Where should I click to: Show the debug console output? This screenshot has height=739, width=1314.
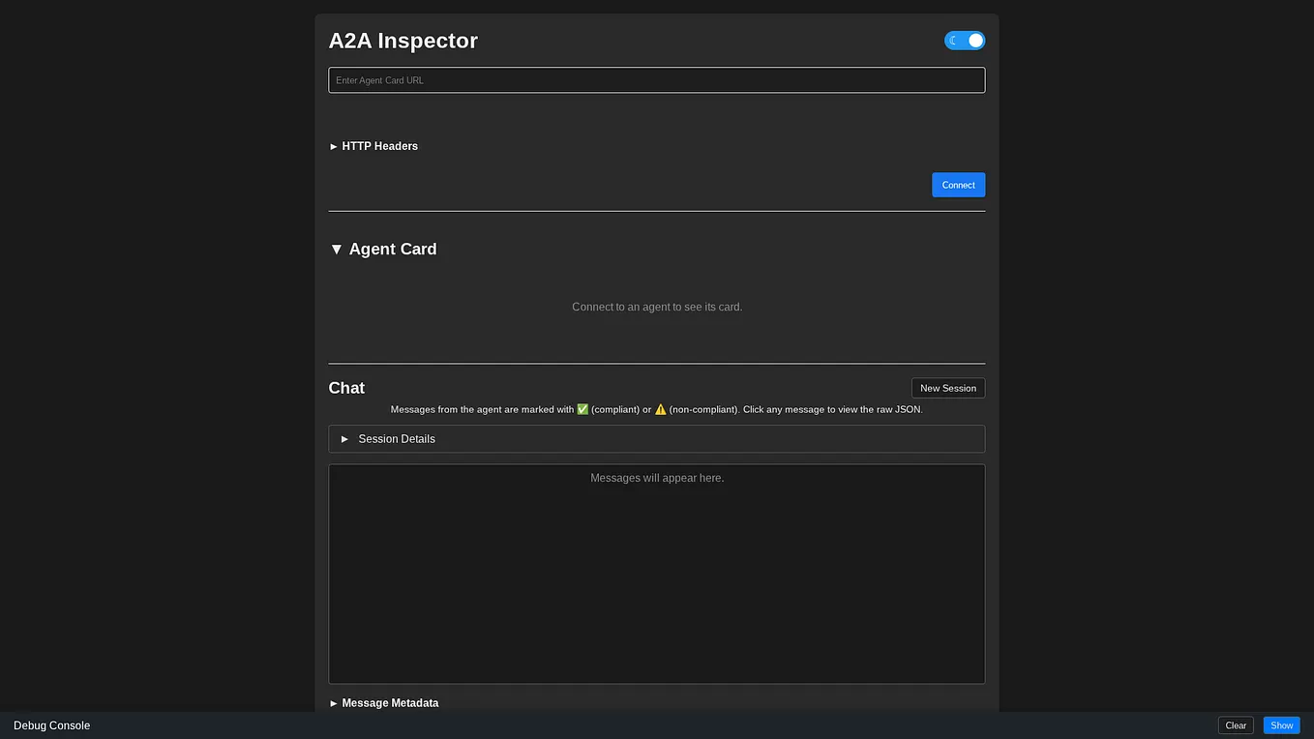1281,724
